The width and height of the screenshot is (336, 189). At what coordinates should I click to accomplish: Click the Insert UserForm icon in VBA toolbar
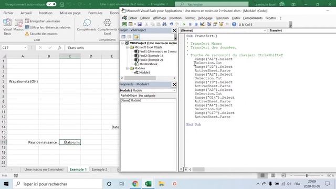[x=130, y=25]
